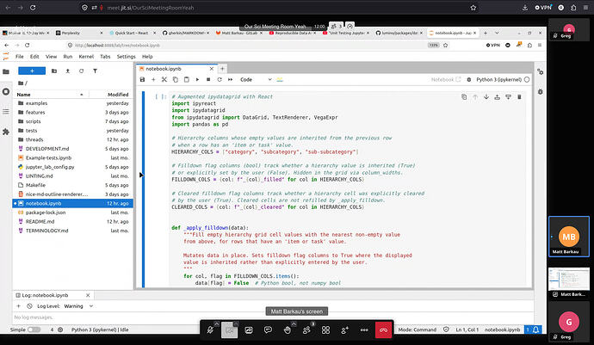Expand reactions arrow above raise hand
The image size is (594, 345).
point(294,323)
